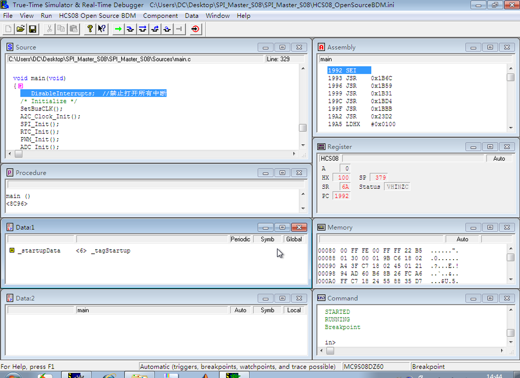Click Auto field in Memory window

click(x=462, y=239)
